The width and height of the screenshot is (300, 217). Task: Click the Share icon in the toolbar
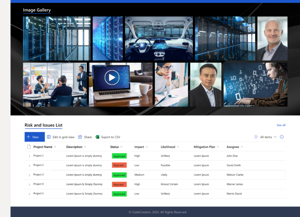click(80, 137)
